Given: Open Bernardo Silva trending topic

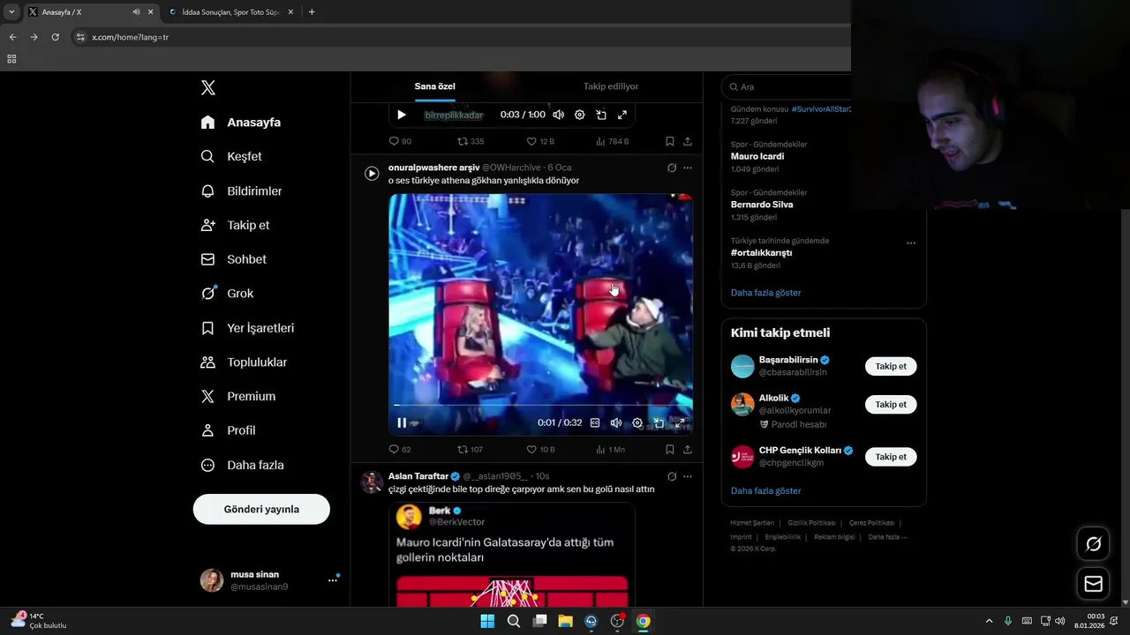Looking at the screenshot, I should coord(762,205).
